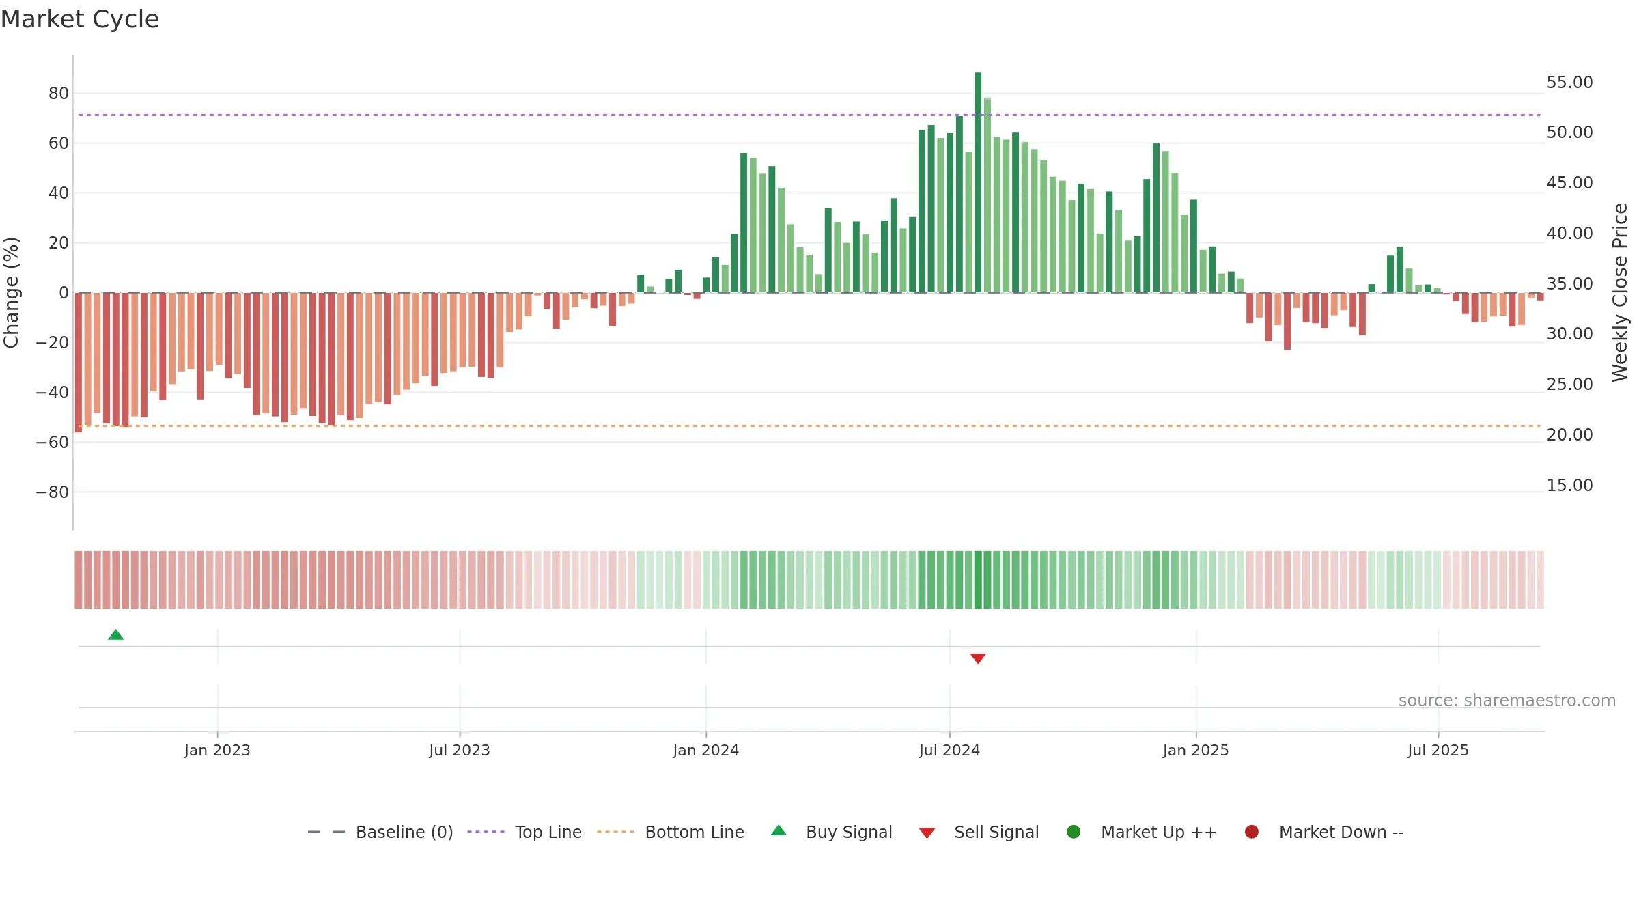Image resolution: width=1639 pixels, height=922 pixels.
Task: Click the 20.00 price axis value
Action: coord(1570,434)
